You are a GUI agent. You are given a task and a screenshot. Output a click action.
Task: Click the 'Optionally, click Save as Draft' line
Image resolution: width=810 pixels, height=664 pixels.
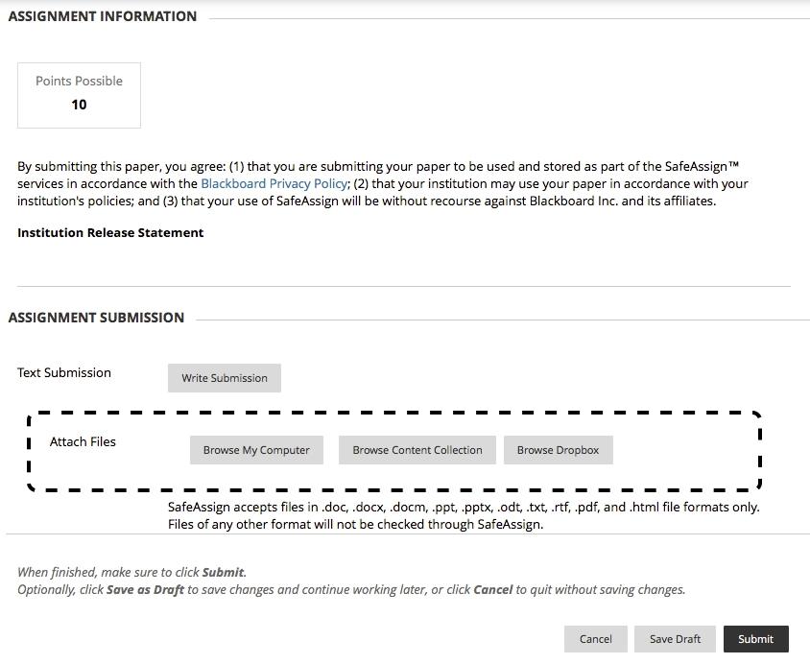click(351, 589)
